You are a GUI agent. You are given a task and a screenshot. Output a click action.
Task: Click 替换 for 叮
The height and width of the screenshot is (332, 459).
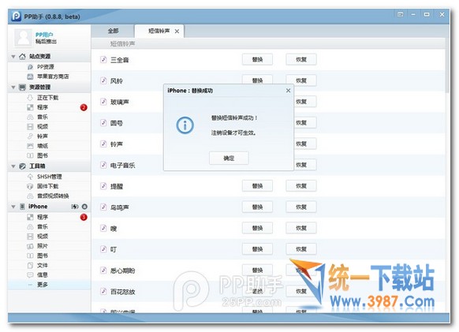pyautogui.click(x=257, y=249)
